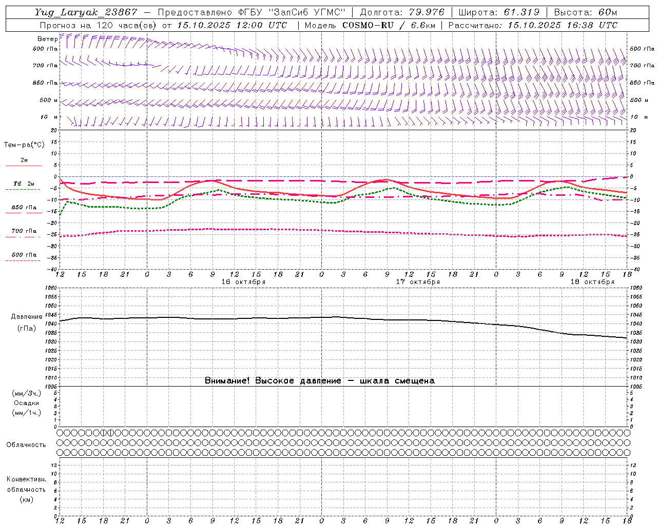Select the (км) convective cloud unit label

[26, 499]
